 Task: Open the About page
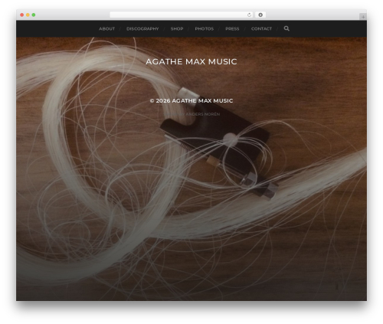(106, 28)
